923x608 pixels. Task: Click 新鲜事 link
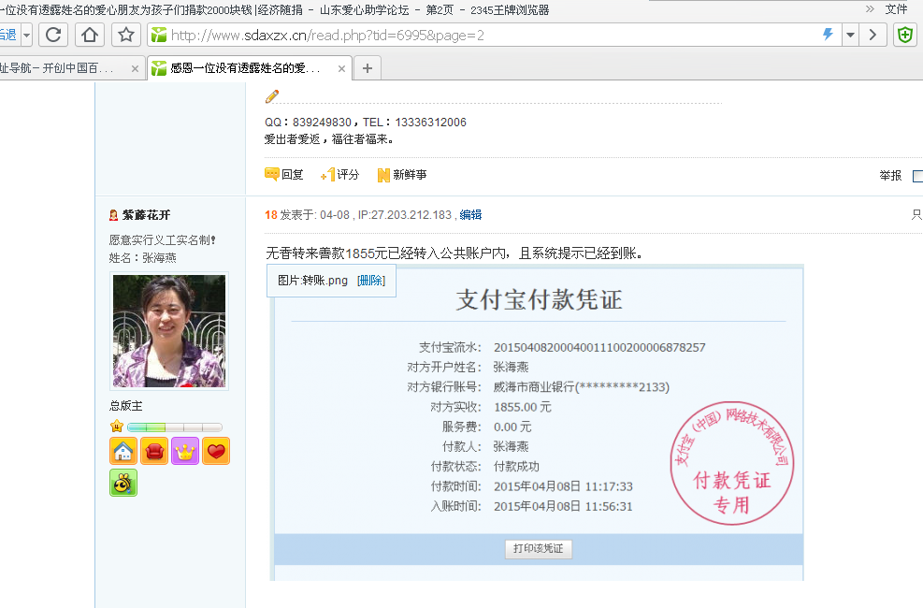point(402,175)
